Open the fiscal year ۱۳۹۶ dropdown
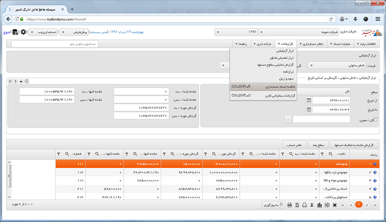Screen dimensions: 386x222 [x=237, y=32]
